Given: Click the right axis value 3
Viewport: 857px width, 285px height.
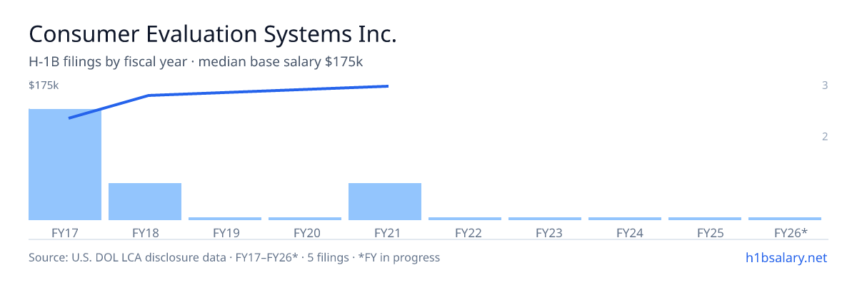Looking at the screenshot, I should tap(825, 85).
